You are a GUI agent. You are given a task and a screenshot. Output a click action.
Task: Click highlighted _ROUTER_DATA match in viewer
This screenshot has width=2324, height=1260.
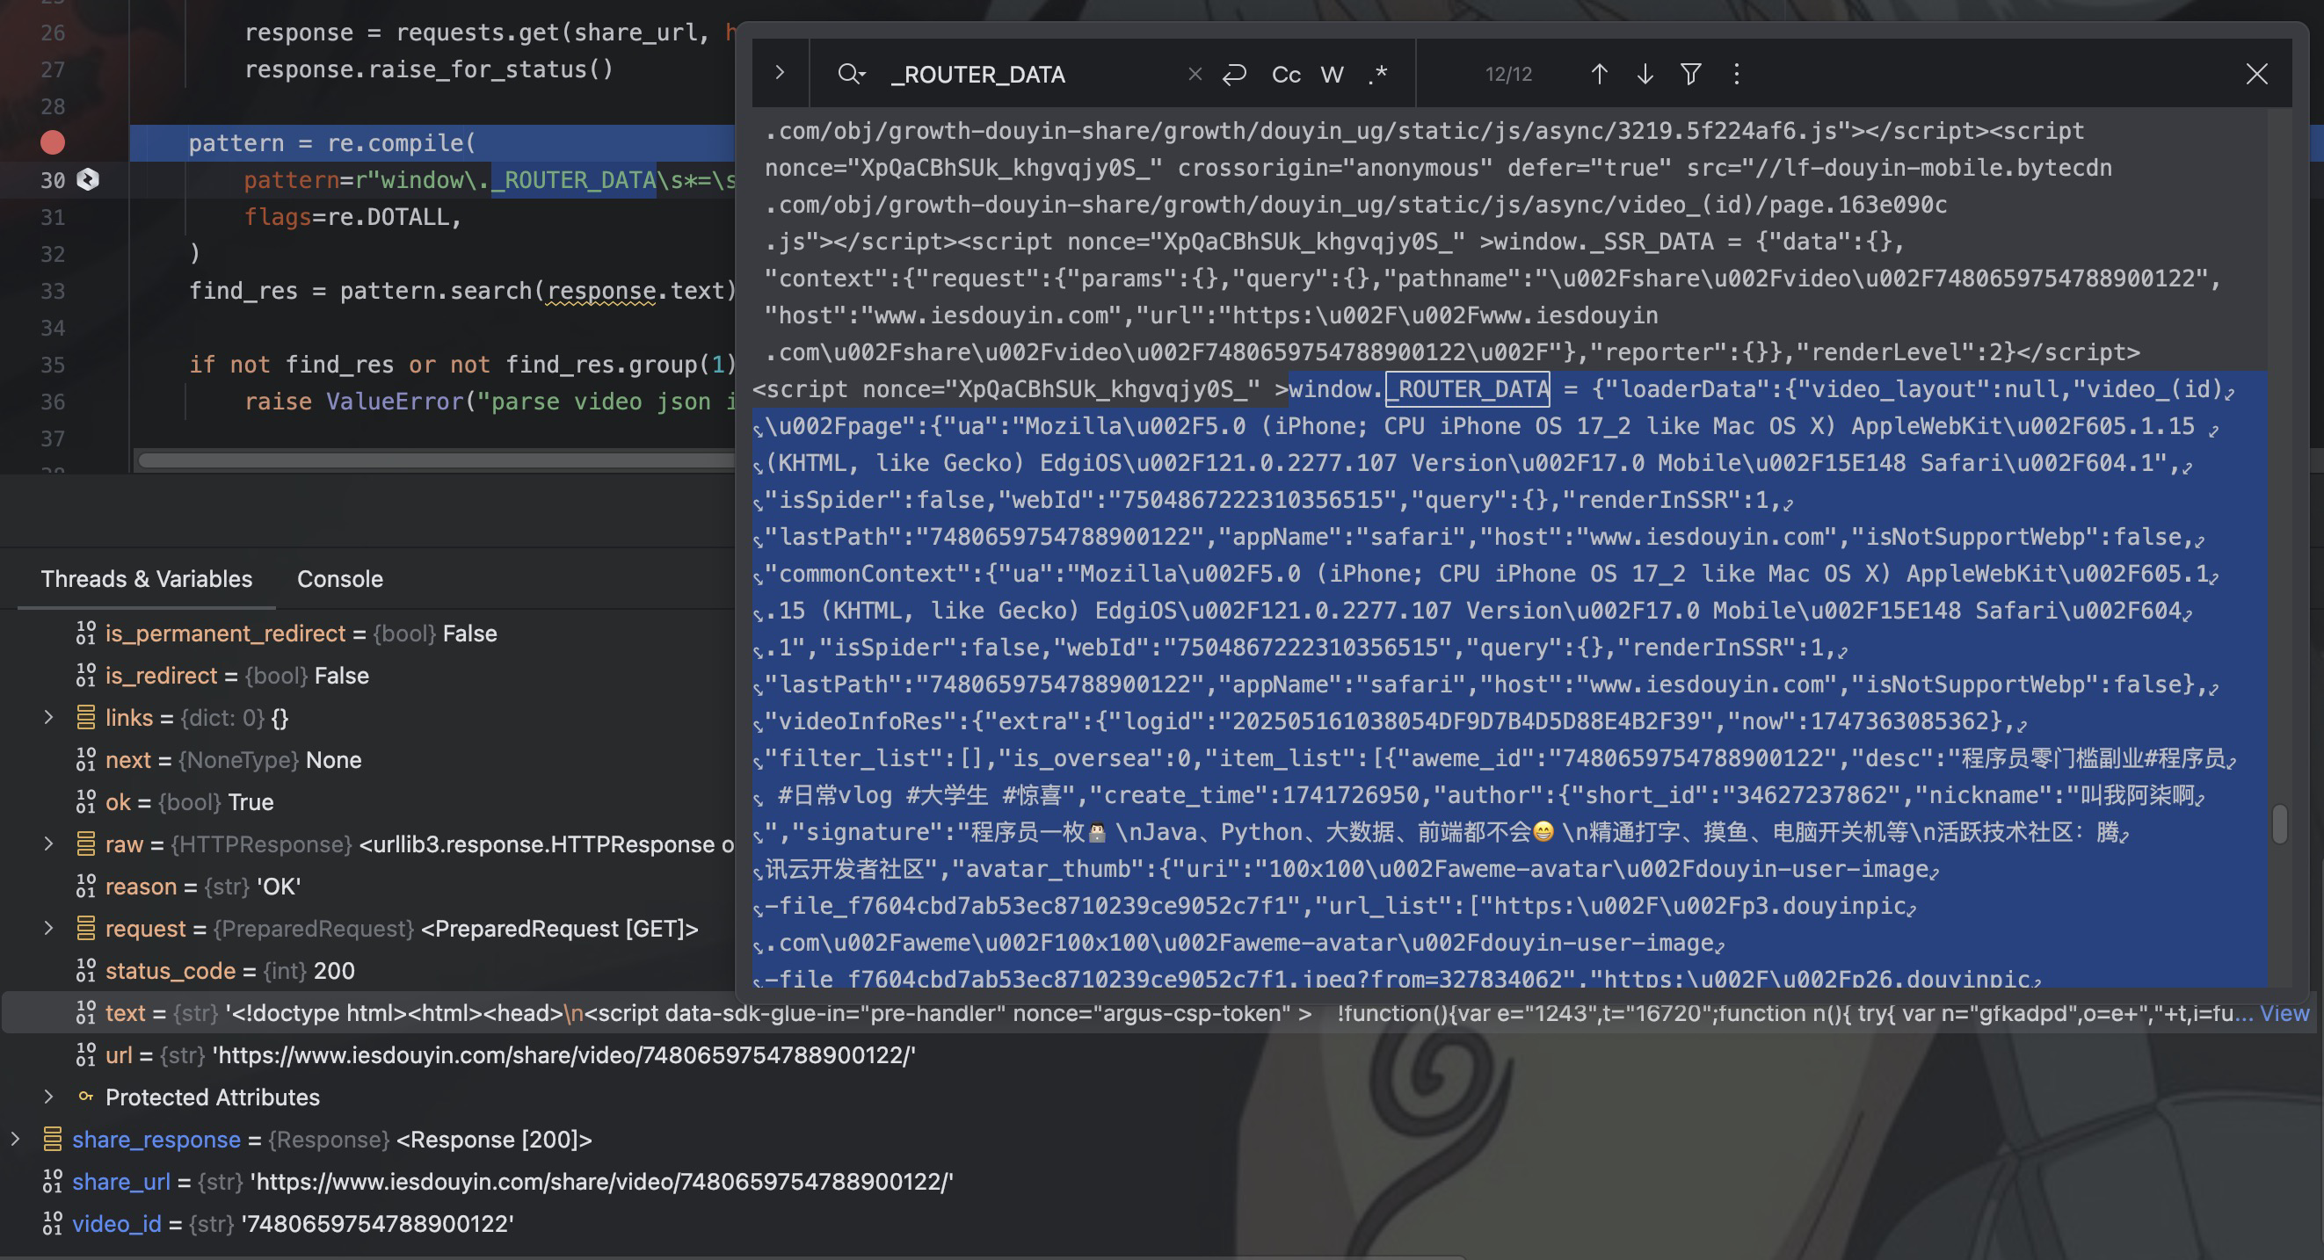(1468, 388)
